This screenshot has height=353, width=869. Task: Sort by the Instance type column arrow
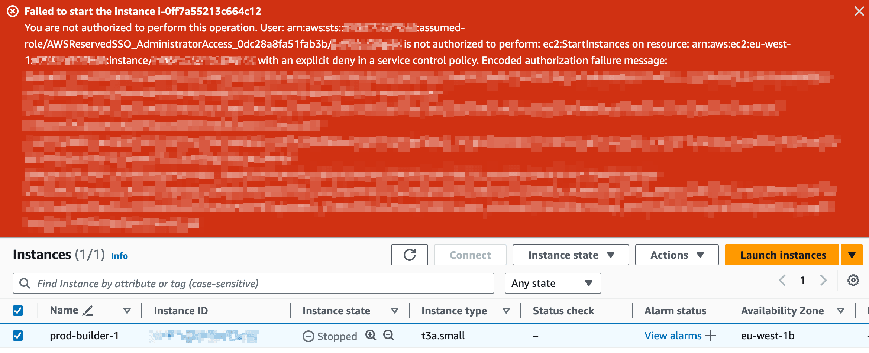click(x=506, y=311)
